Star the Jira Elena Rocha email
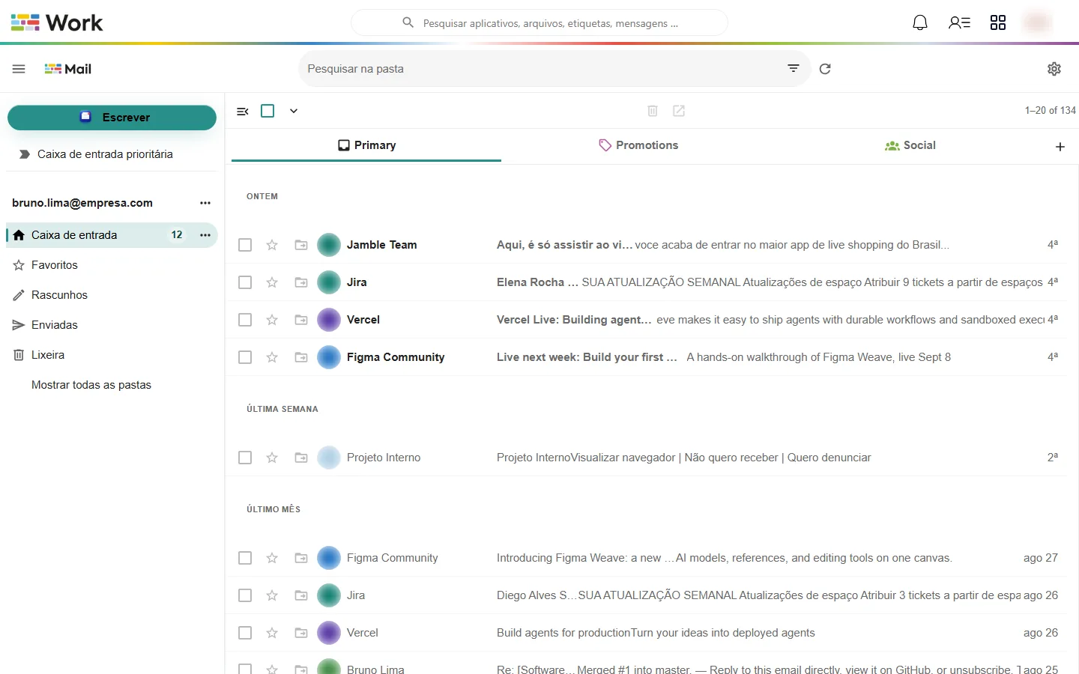This screenshot has height=674, width=1079. tap(272, 282)
